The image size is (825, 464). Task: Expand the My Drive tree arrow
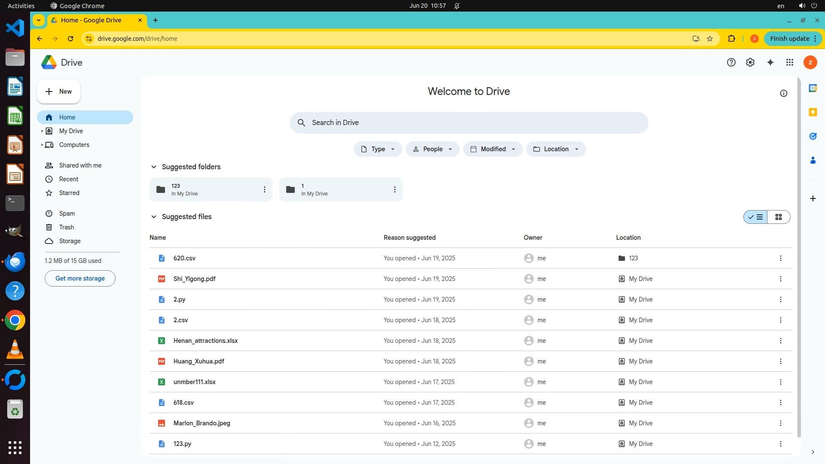point(42,131)
